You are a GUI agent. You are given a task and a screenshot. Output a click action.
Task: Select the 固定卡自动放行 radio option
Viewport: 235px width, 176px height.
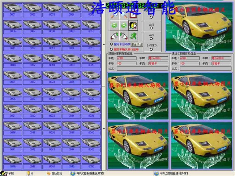coord(111,44)
